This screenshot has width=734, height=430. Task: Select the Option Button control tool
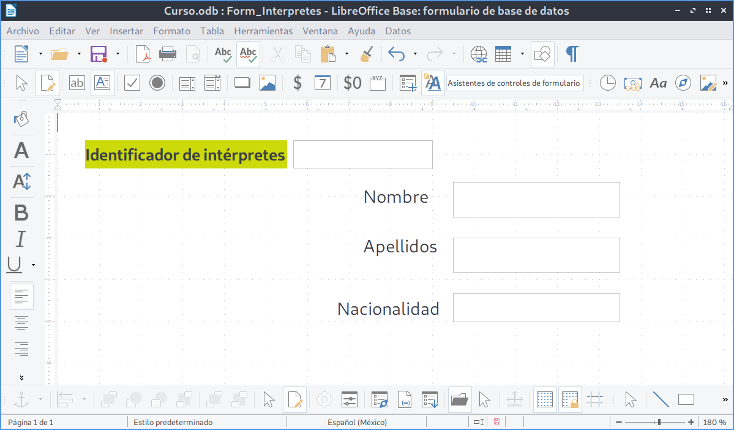[157, 83]
